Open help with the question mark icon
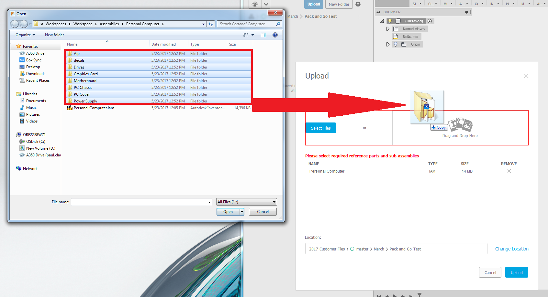The width and height of the screenshot is (548, 297). coord(275,35)
